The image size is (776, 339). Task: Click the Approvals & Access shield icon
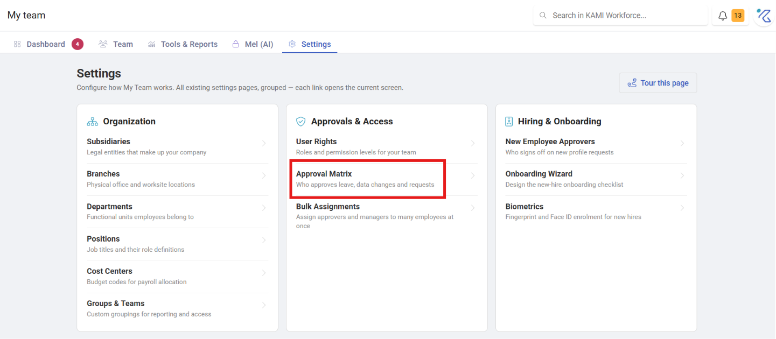[x=301, y=122]
